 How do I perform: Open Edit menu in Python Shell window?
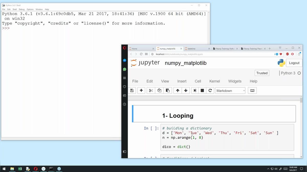click(9, 9)
